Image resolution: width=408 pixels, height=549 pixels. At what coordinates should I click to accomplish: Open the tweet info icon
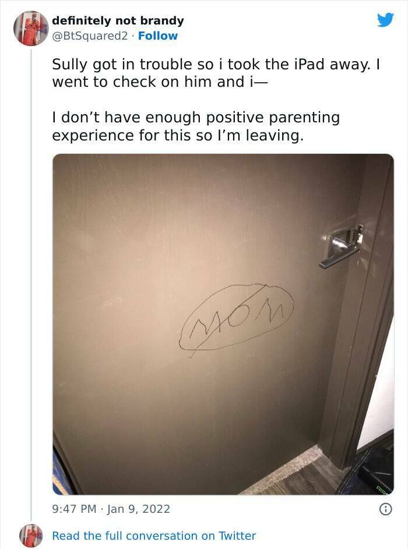click(386, 509)
